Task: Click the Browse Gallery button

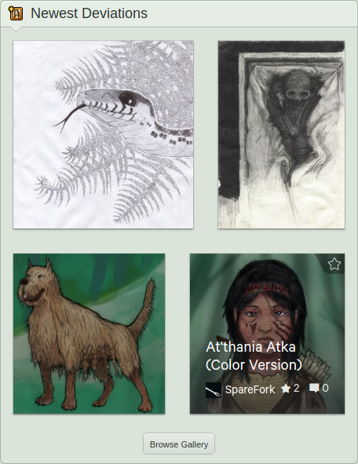Action: tap(179, 444)
